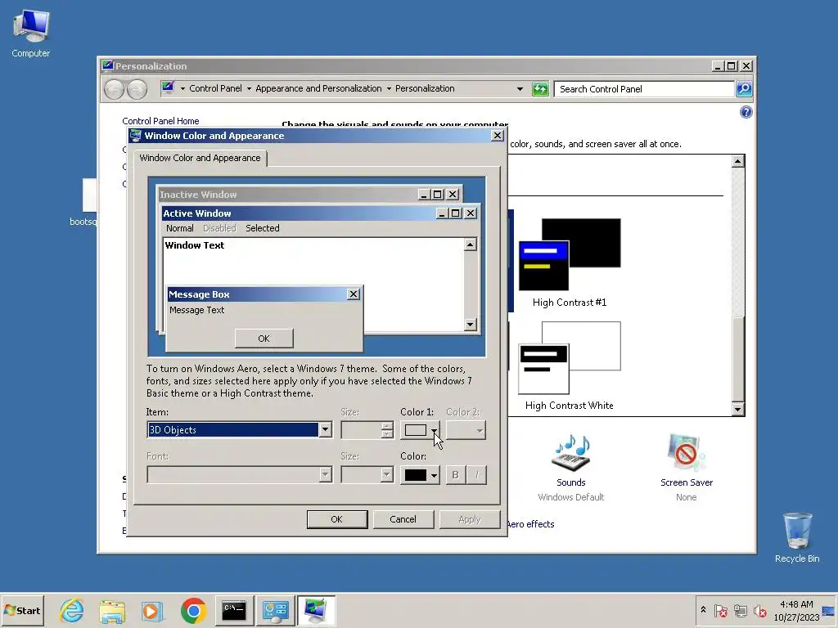This screenshot has width=838, height=628.
Task: Launch Google Chrome from the taskbar
Action: click(x=193, y=610)
